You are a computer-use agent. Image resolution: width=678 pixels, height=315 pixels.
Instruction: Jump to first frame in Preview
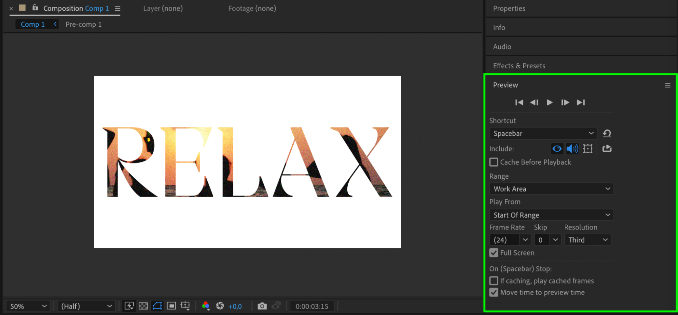[519, 103]
